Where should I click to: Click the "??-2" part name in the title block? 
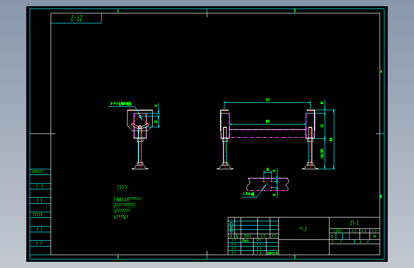click(303, 229)
